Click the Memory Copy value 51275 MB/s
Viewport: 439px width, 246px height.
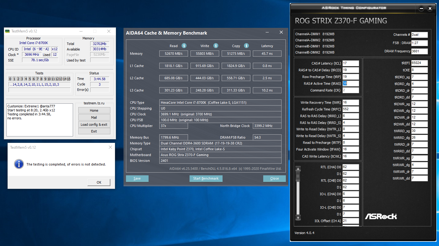click(236, 54)
